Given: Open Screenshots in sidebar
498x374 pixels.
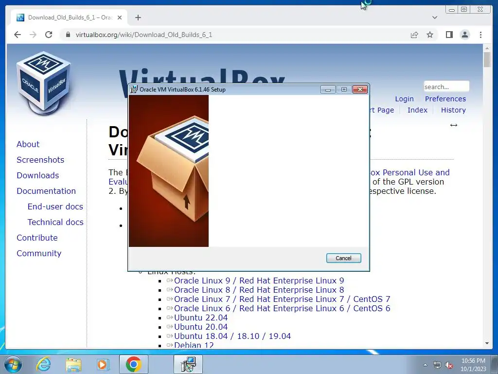Looking at the screenshot, I should pyautogui.click(x=40, y=160).
